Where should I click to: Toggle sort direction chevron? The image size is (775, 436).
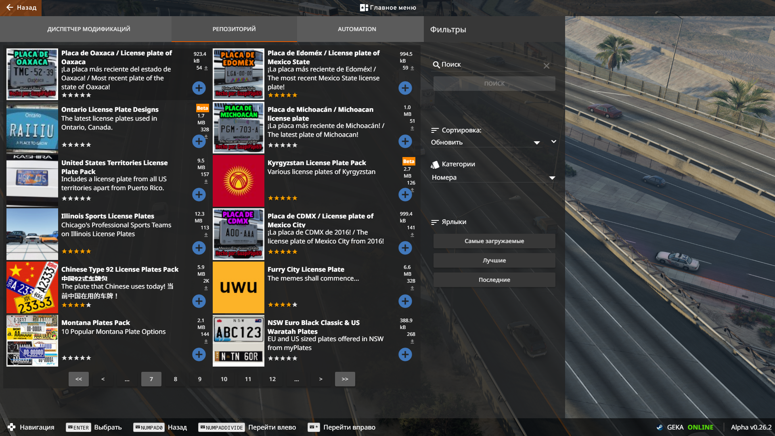[554, 142]
